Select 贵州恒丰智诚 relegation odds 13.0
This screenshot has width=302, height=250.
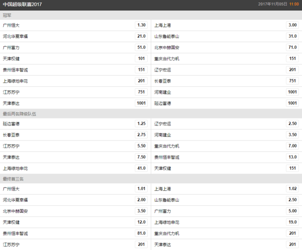(x=293, y=157)
